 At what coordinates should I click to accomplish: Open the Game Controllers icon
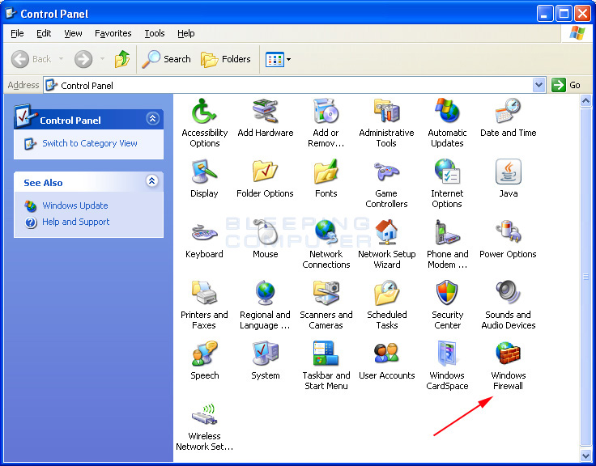coord(386,172)
